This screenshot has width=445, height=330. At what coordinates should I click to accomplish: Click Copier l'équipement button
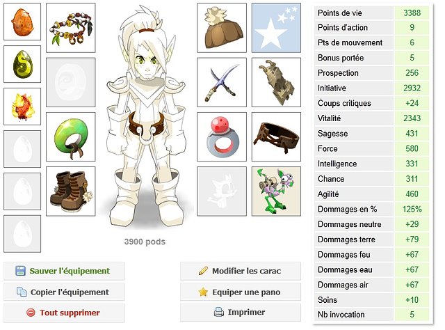coord(64,292)
